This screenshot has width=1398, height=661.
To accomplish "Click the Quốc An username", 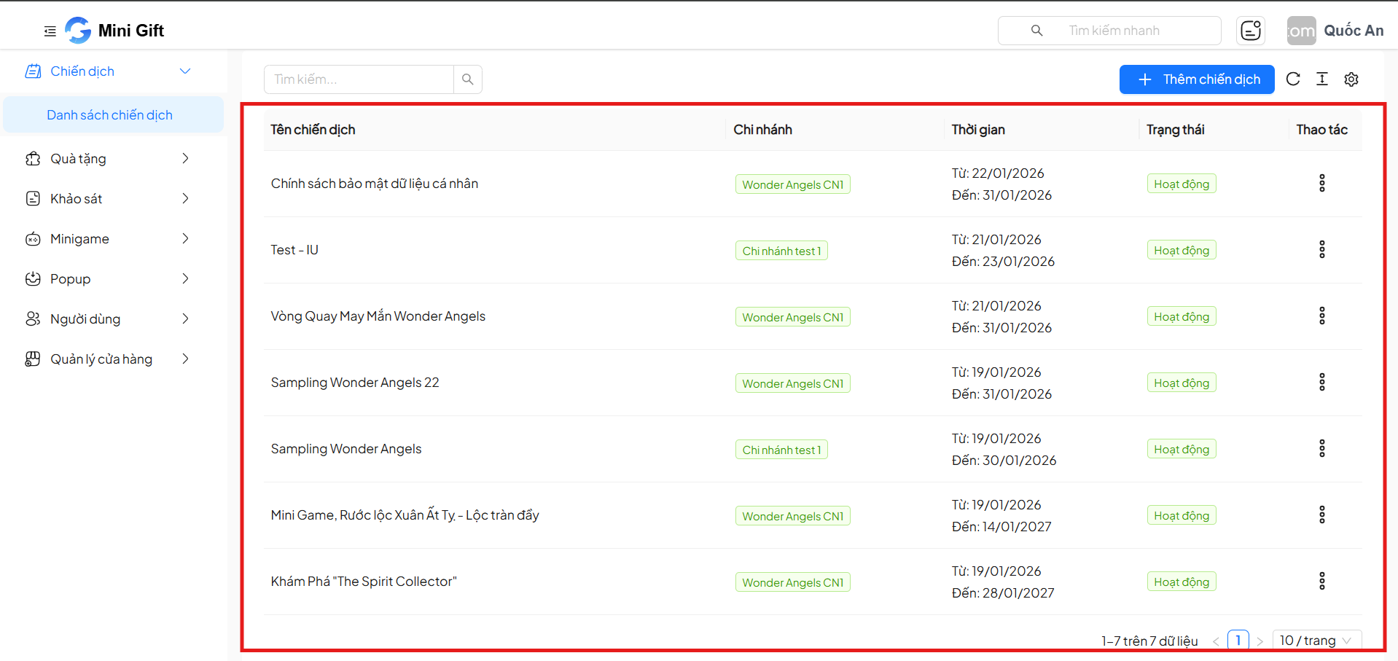I will pyautogui.click(x=1354, y=31).
